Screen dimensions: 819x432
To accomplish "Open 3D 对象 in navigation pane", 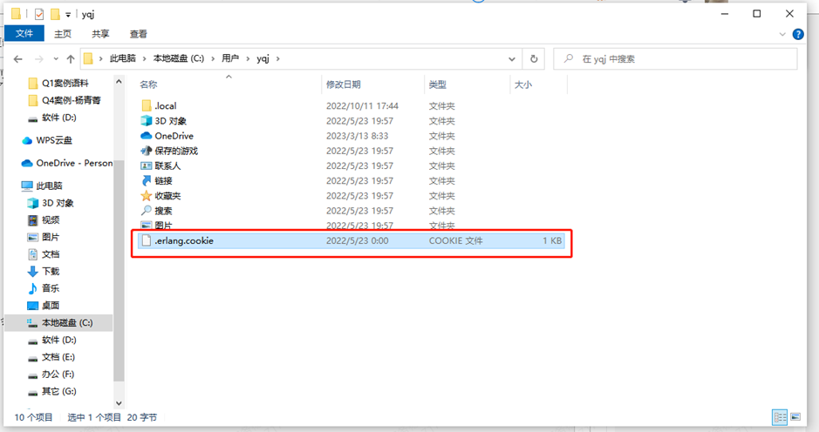I will (x=58, y=203).
